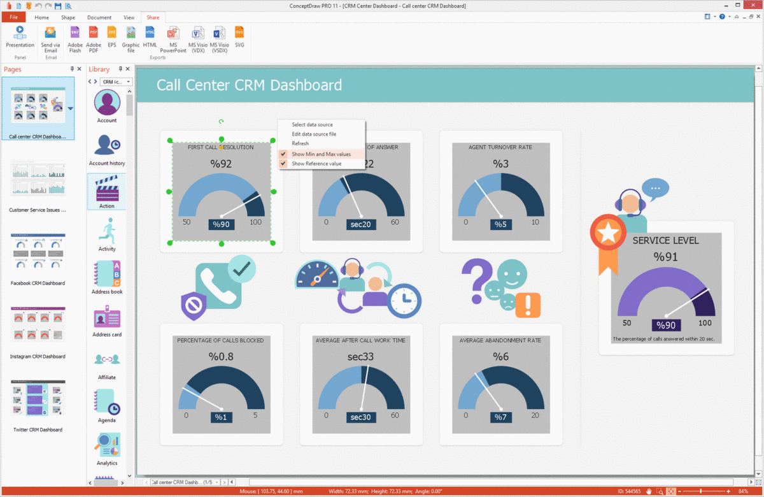Select the Analytics library icon
This screenshot has height=497, width=764.
pyautogui.click(x=107, y=449)
